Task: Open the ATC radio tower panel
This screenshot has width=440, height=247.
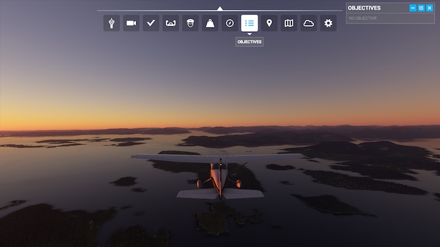Action: click(111, 23)
